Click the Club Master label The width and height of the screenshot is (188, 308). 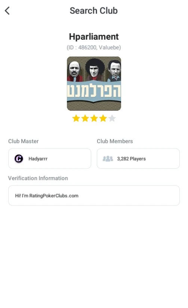click(23, 141)
